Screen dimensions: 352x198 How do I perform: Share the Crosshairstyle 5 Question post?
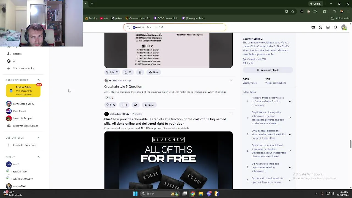[x=149, y=105]
